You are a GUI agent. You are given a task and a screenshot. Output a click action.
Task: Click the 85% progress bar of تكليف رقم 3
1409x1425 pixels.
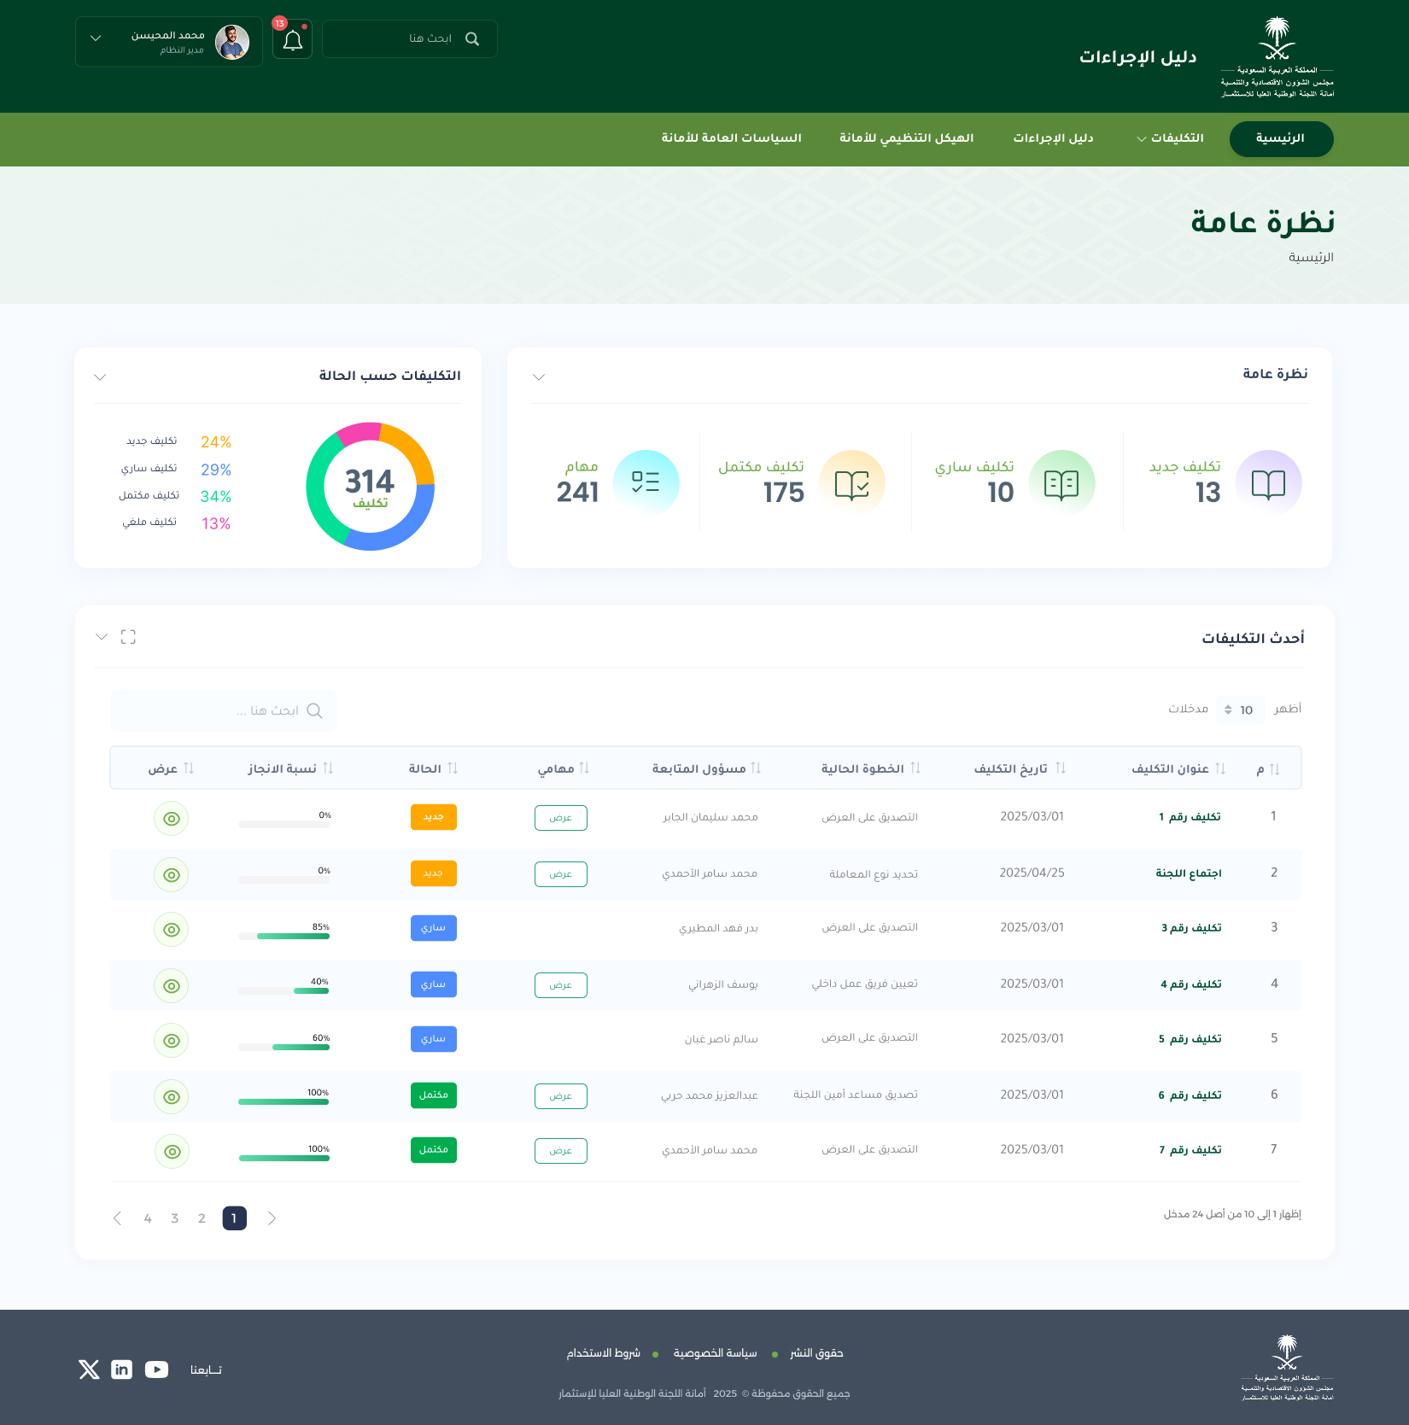(284, 937)
